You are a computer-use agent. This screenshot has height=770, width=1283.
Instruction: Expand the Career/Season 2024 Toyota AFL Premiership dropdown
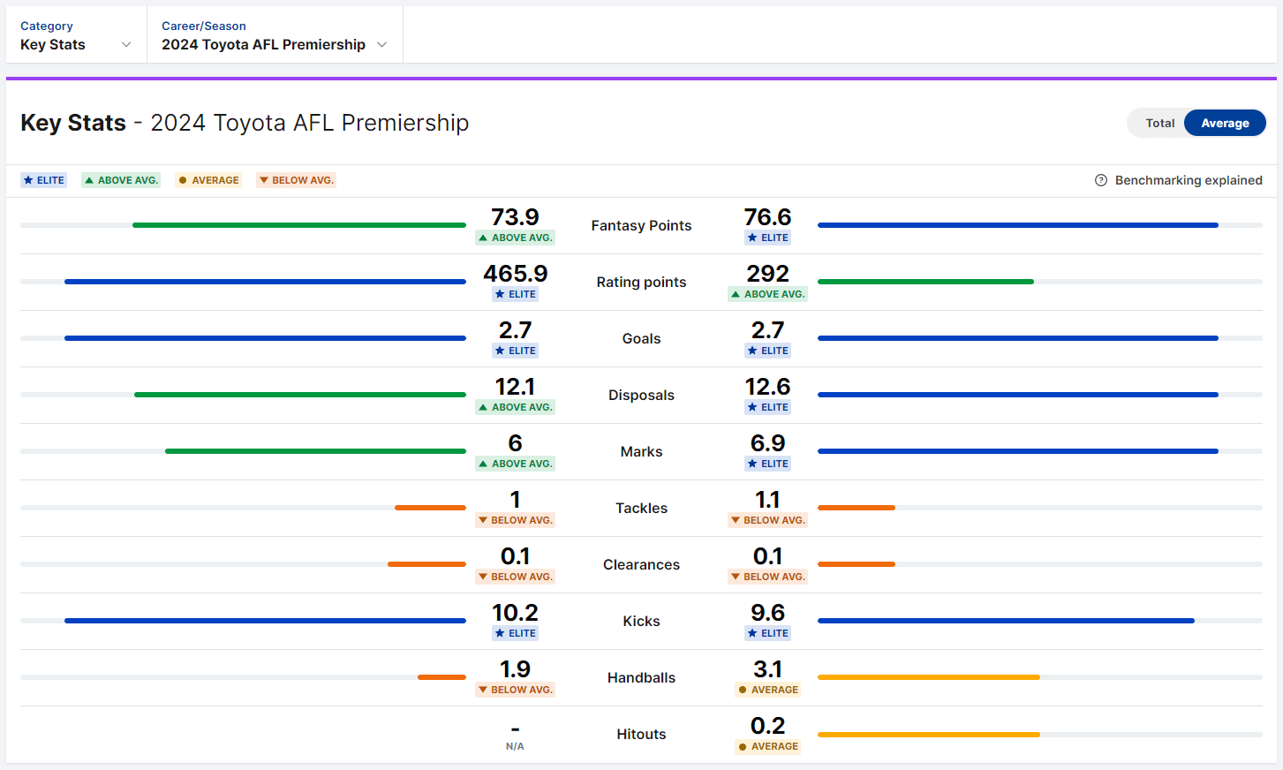pos(275,35)
